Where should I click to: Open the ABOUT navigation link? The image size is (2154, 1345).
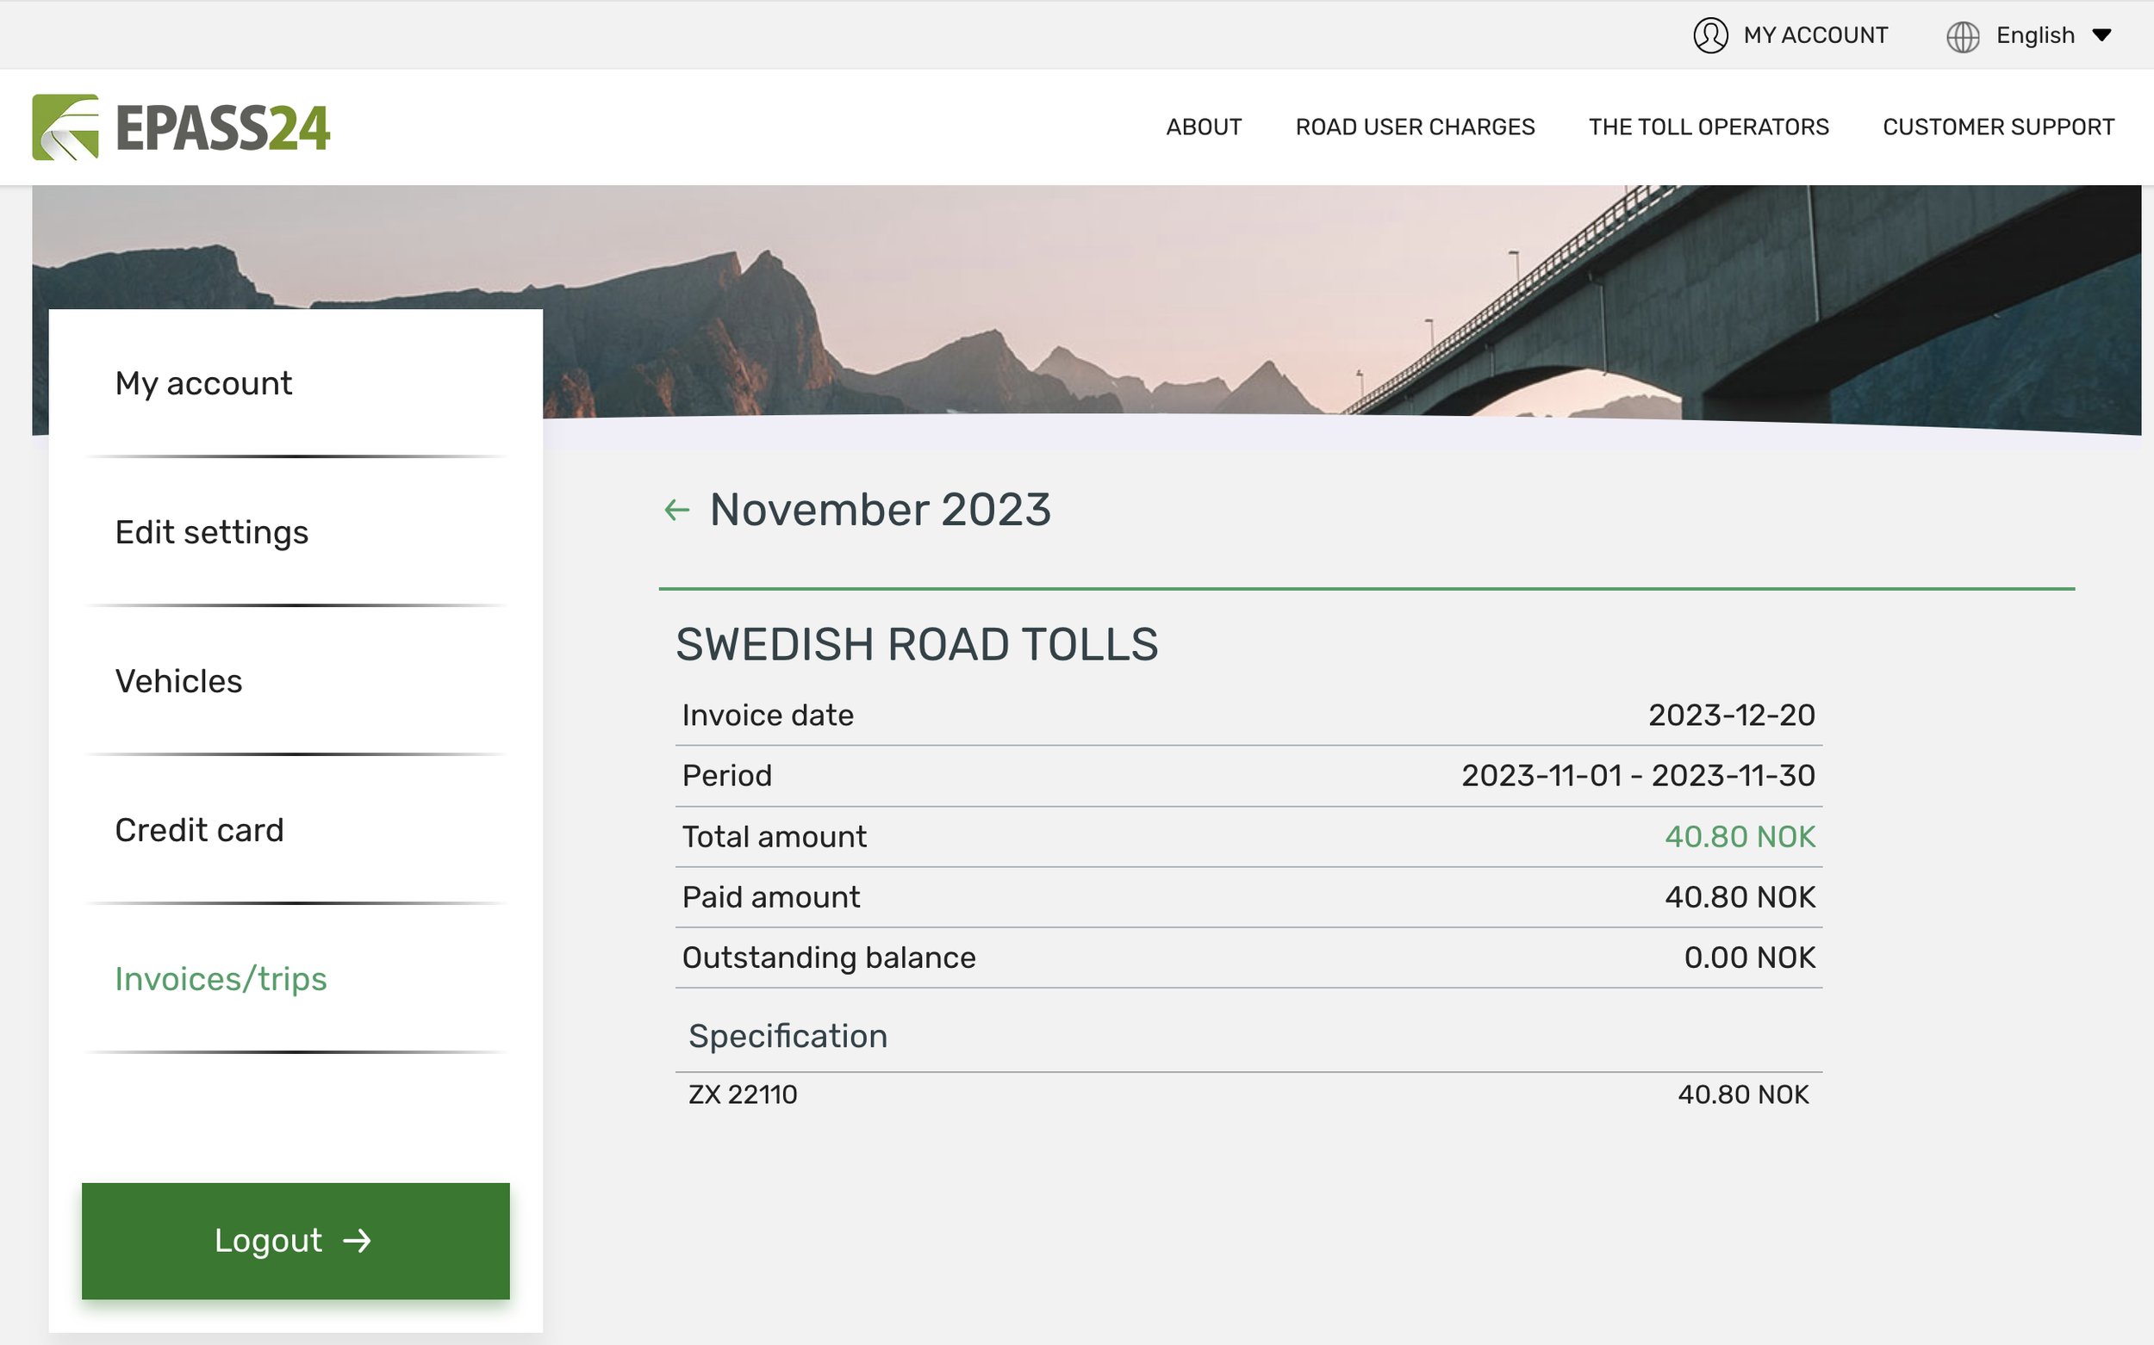[x=1204, y=127]
